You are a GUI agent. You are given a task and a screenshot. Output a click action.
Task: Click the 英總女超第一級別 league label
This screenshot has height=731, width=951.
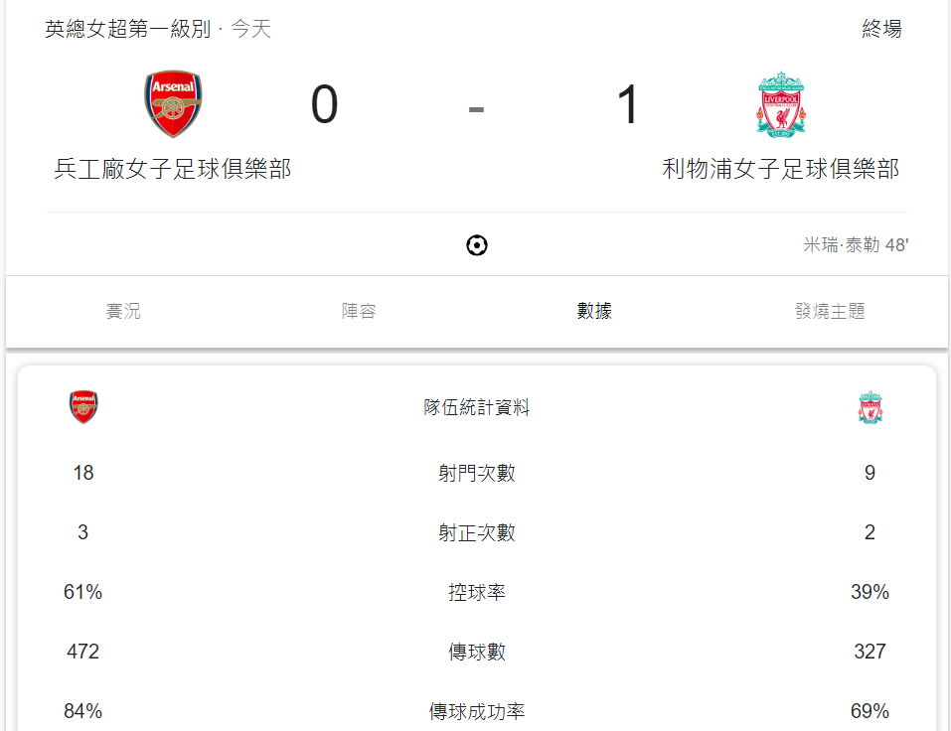tap(128, 29)
